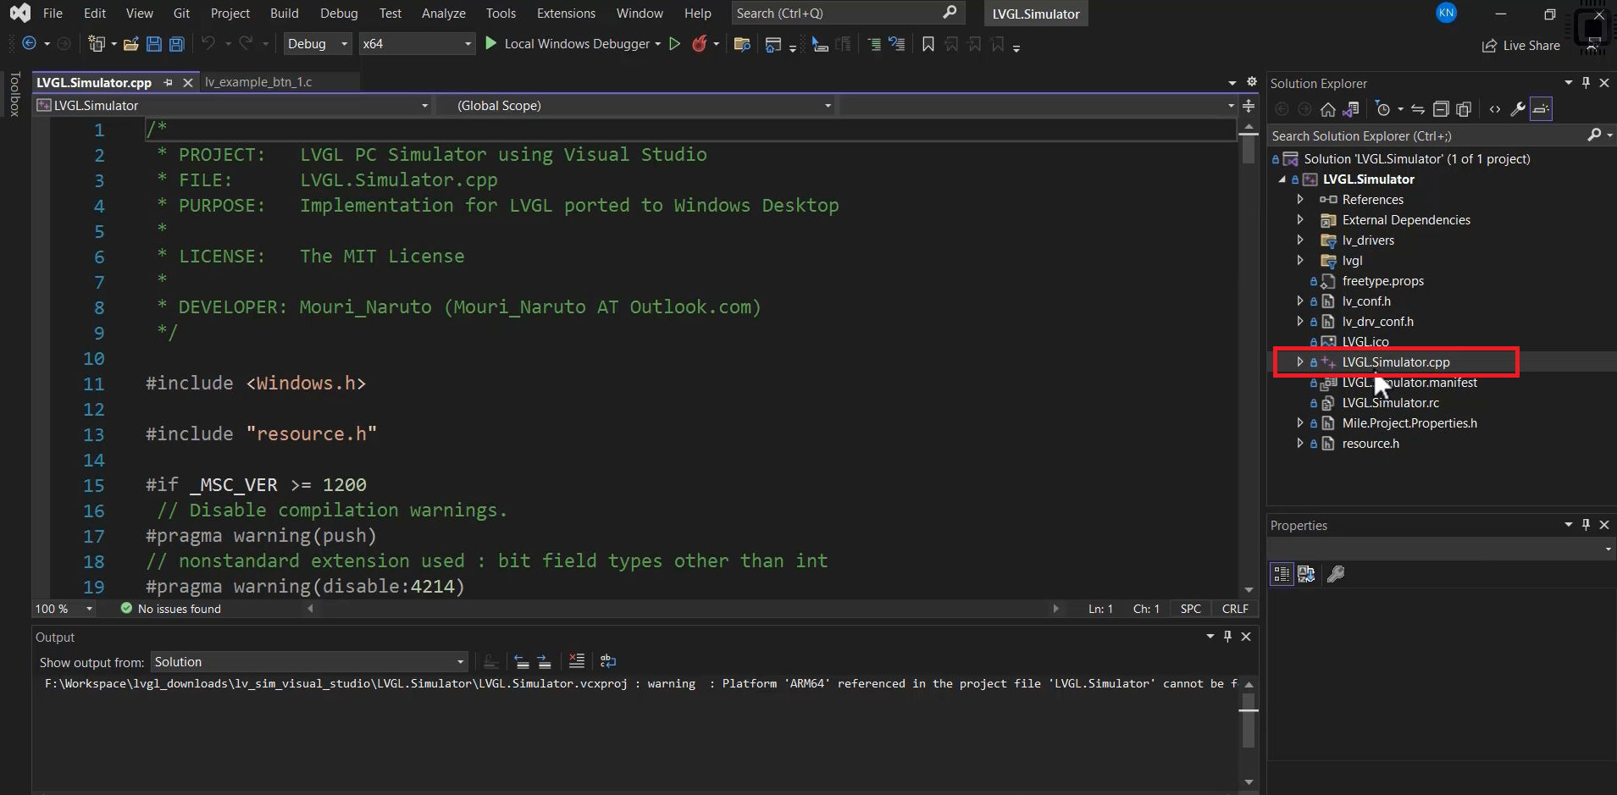
Task: Open Properties wrench icon in Solution Explorer
Action: [x=1518, y=109]
